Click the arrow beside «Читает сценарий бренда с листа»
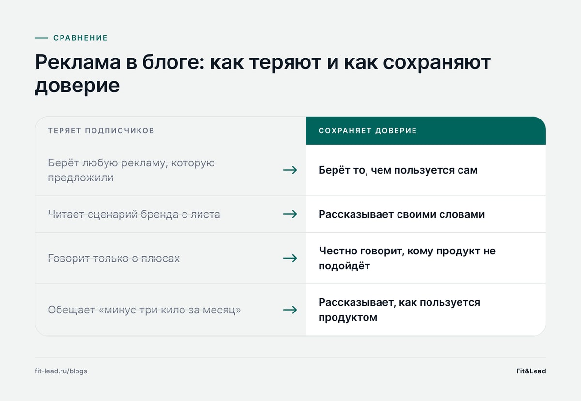The image size is (581, 401). pos(290,214)
